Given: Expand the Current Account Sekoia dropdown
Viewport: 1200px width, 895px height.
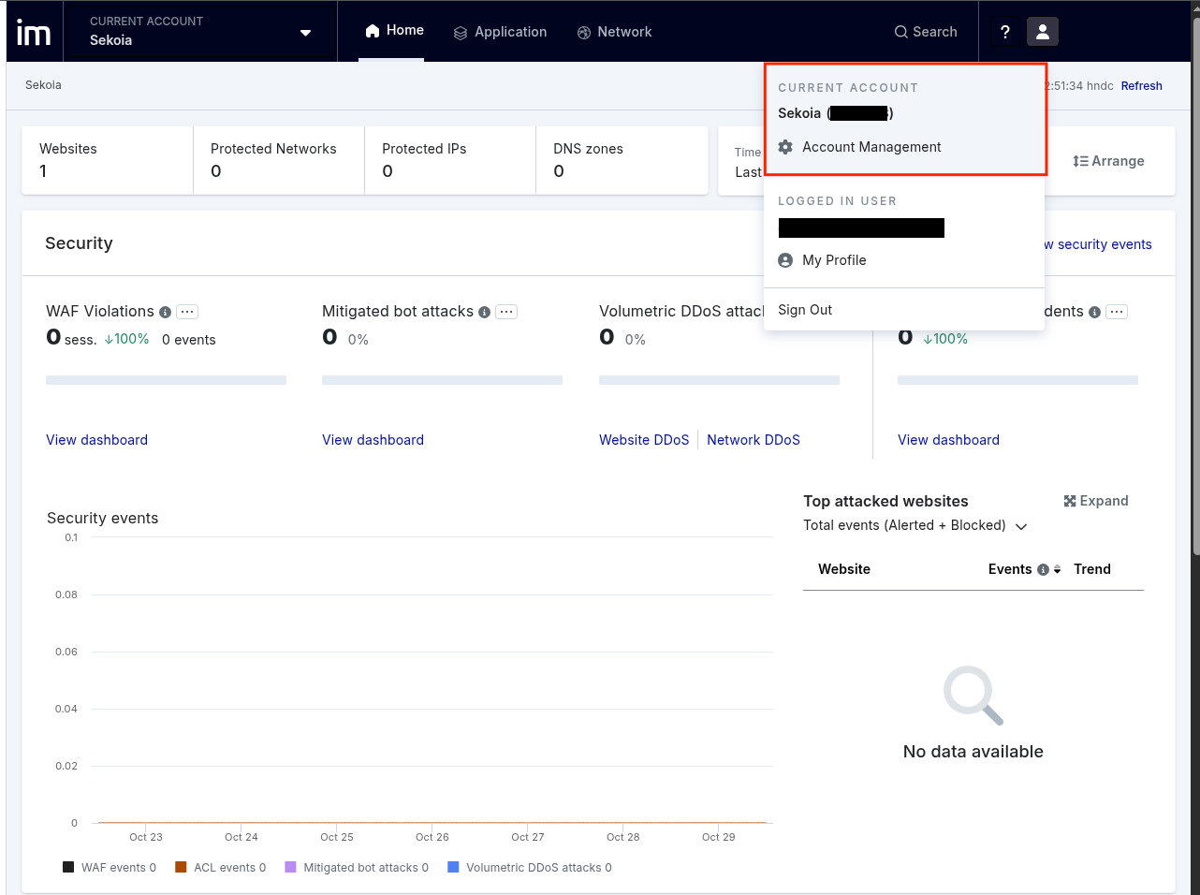Looking at the screenshot, I should (x=305, y=33).
